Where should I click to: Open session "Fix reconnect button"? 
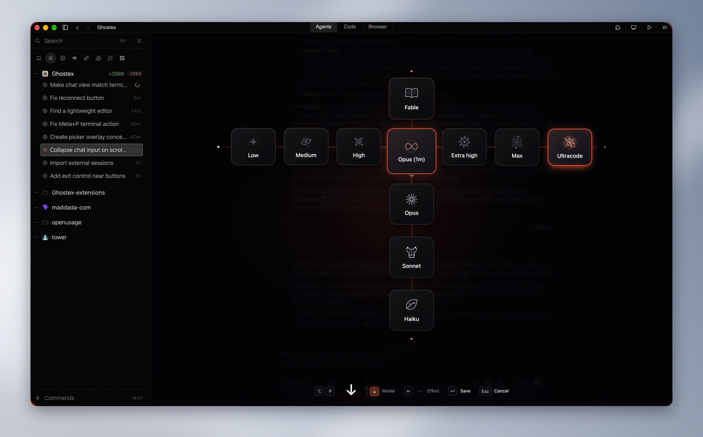pos(91,98)
